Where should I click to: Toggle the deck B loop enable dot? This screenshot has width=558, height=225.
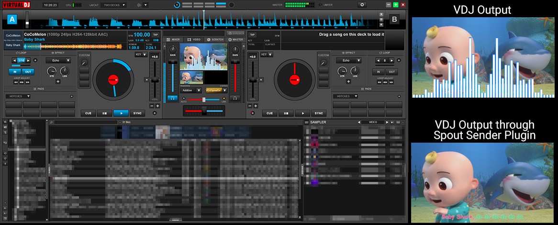pyautogui.click(x=399, y=60)
